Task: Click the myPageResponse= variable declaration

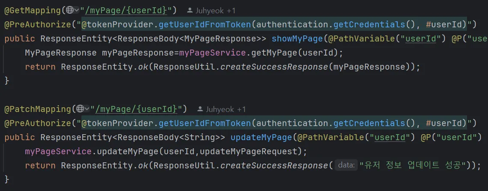Action: (x=141, y=53)
